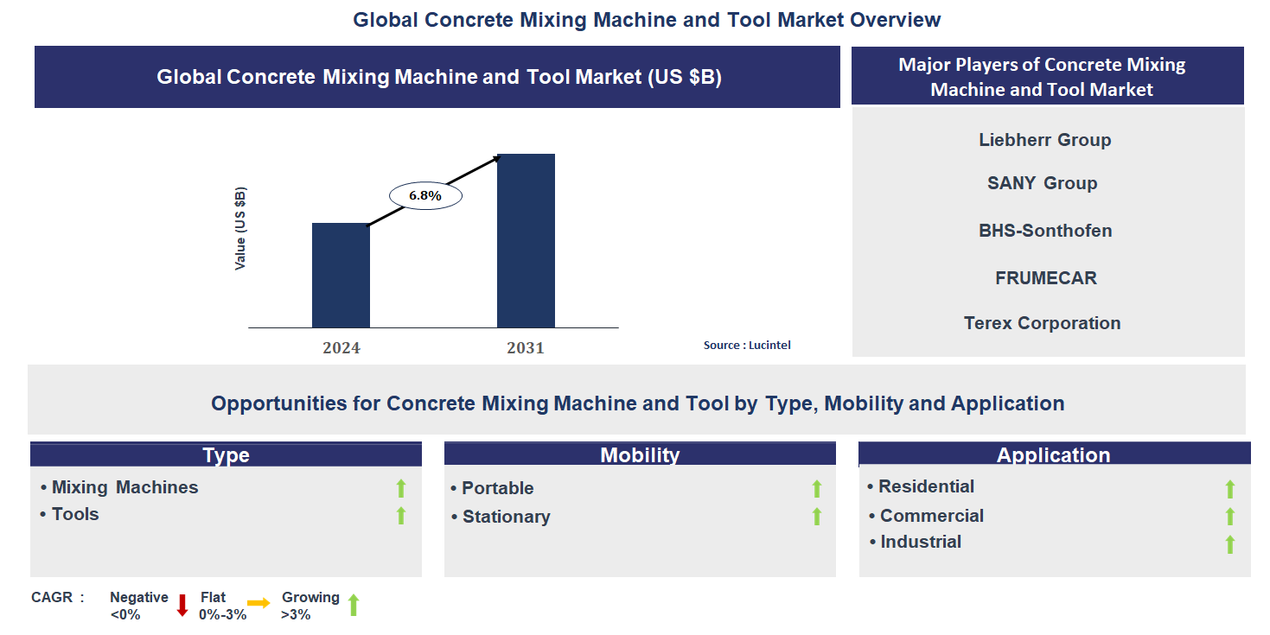Click the red Negative CAGR arrow icon
Viewport: 1270px width, 635px height.
tap(181, 602)
